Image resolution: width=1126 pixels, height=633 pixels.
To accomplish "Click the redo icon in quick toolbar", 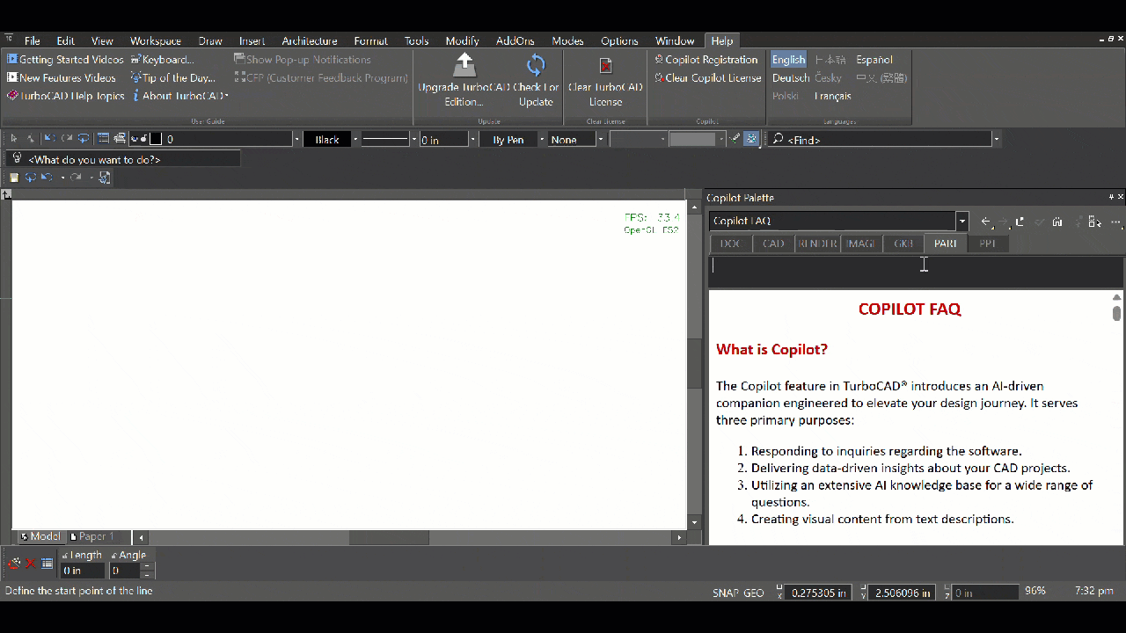I will [77, 178].
